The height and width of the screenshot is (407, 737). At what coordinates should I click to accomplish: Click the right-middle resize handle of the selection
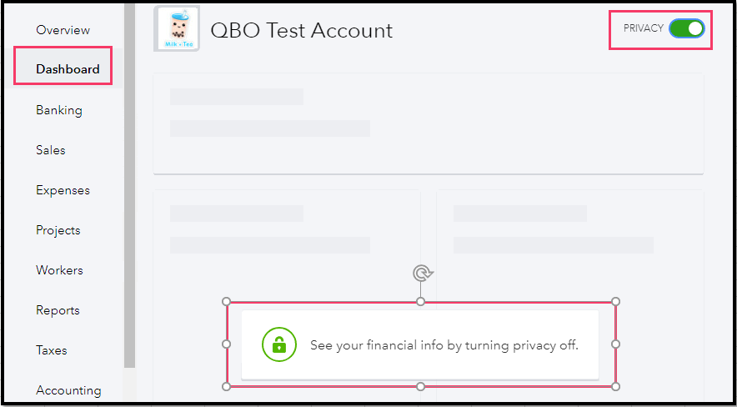(616, 344)
